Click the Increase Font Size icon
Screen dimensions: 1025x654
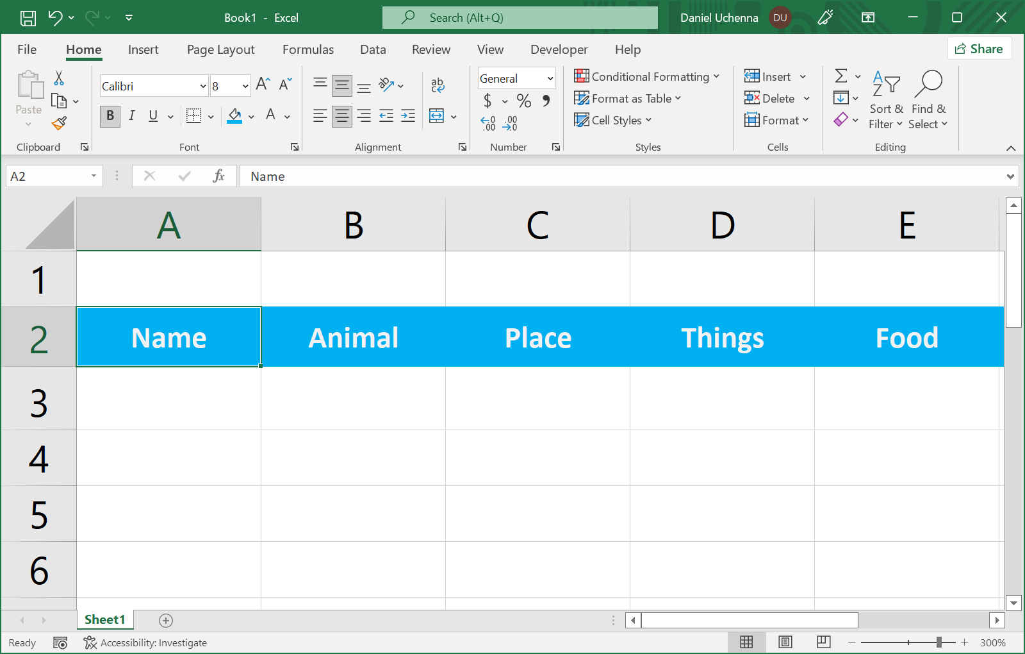pyautogui.click(x=263, y=84)
